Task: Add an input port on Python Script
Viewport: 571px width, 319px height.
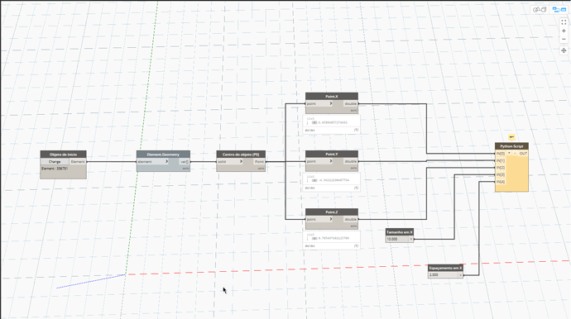Action: (x=509, y=154)
